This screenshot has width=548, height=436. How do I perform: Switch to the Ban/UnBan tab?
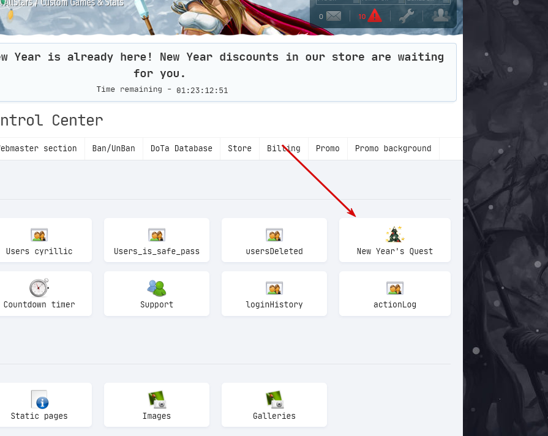[114, 149]
